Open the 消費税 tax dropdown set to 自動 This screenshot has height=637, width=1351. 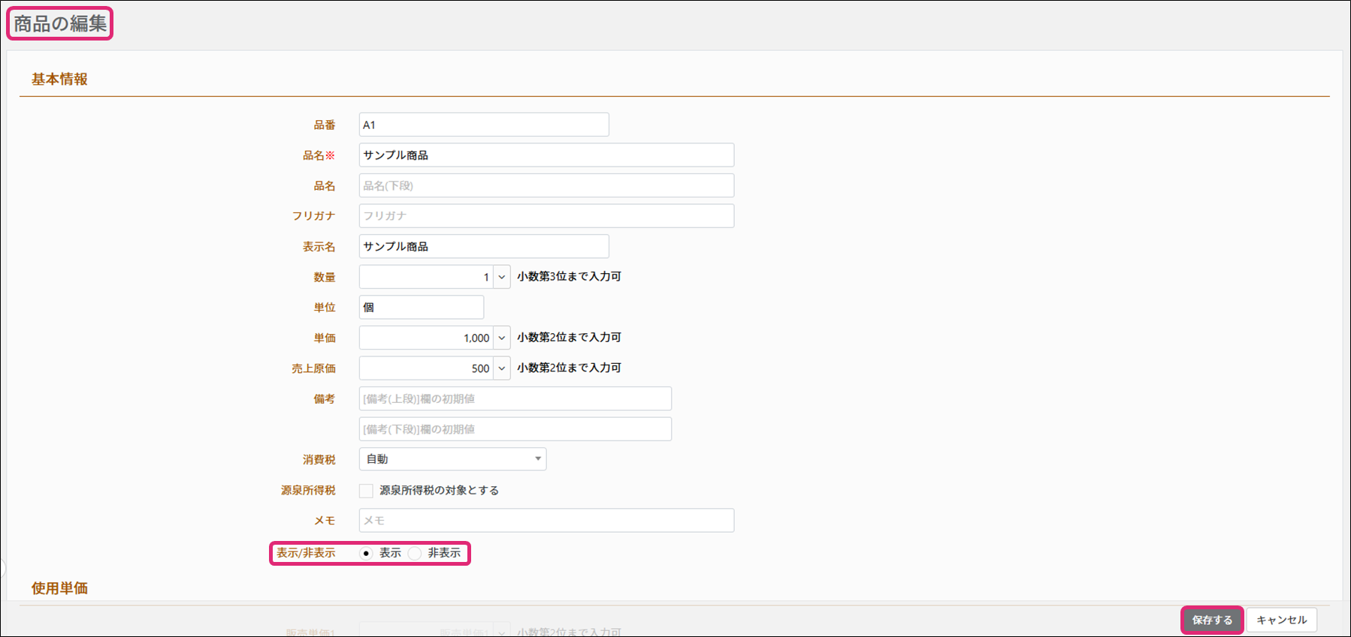coord(452,459)
